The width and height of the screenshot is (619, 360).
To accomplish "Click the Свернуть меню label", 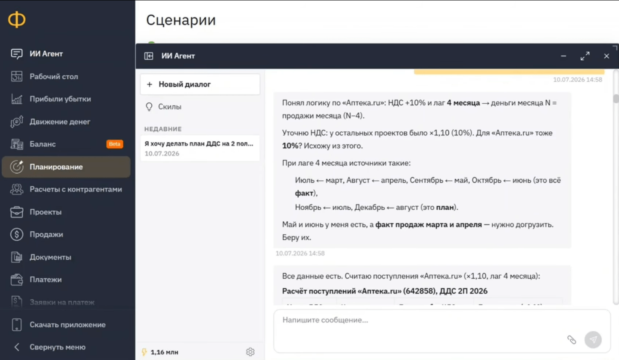I will tap(57, 347).
